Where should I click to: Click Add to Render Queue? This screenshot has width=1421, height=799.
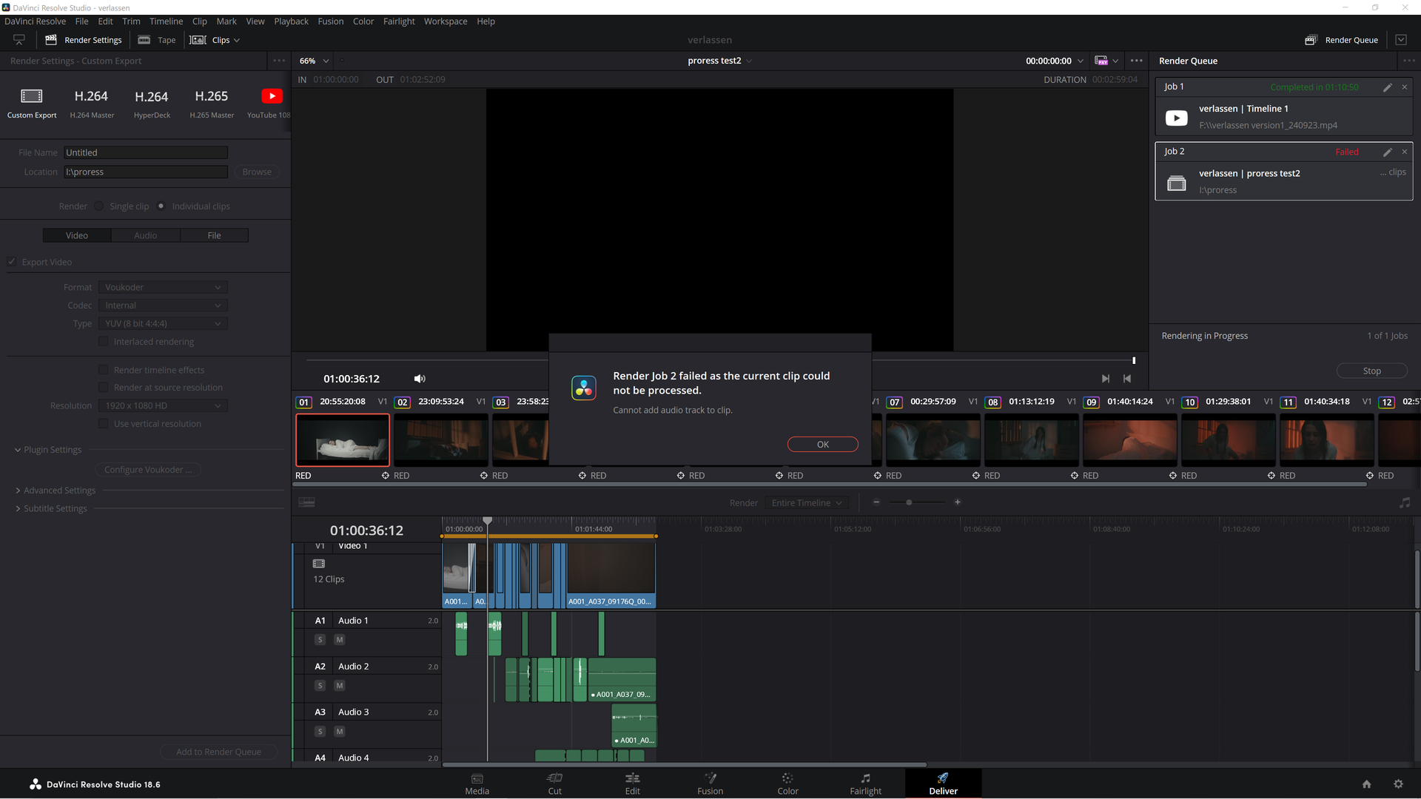219,752
